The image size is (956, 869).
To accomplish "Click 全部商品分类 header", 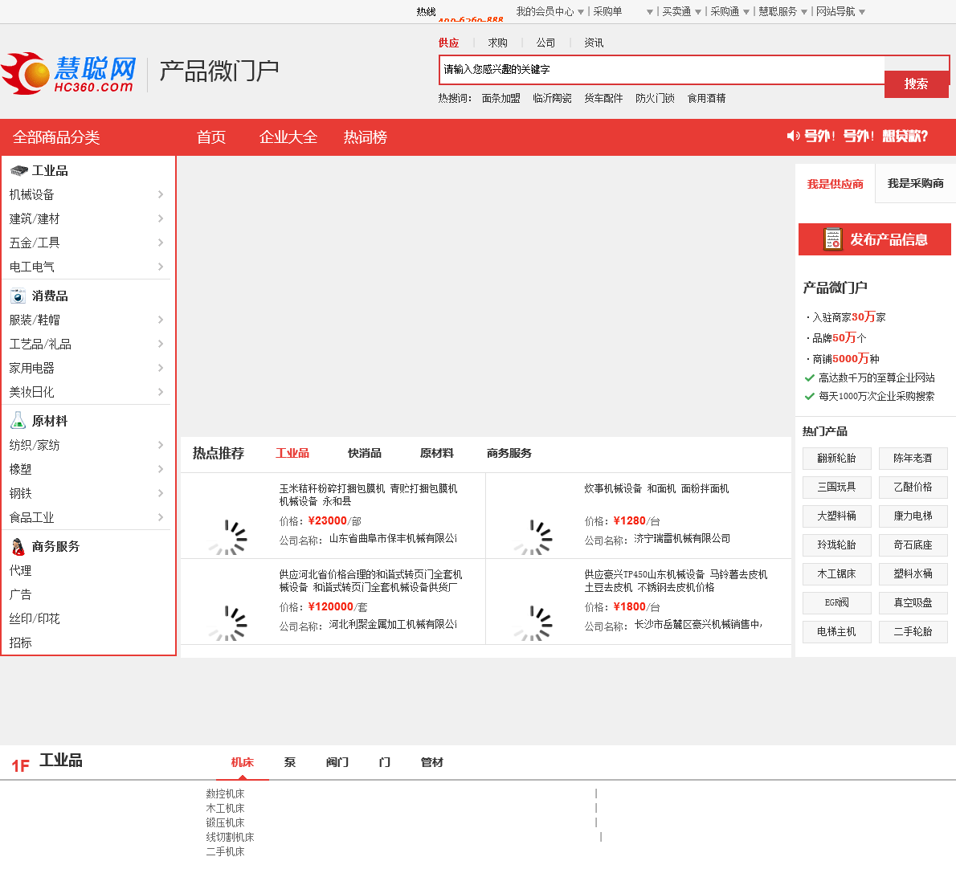I will pyautogui.click(x=56, y=137).
